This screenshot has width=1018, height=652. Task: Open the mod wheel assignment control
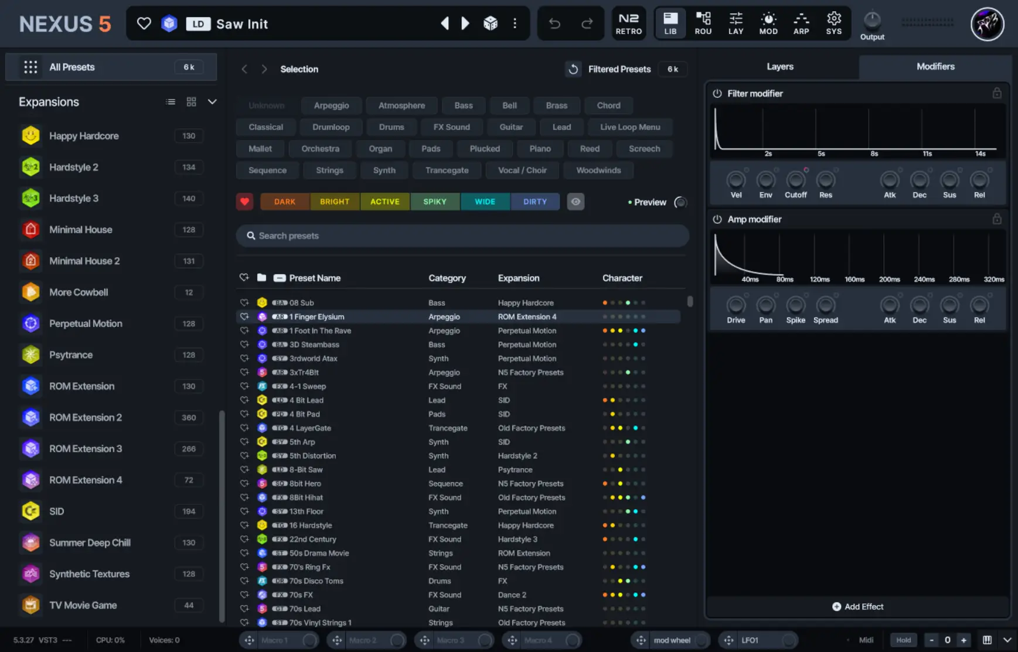(670, 640)
